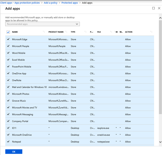Open the Recommended apps dropdown
The image size is (162, 155).
coord(43,24)
